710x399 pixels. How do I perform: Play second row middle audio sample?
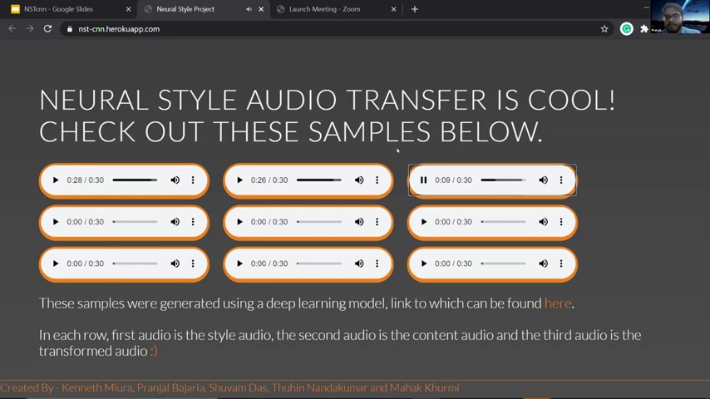point(239,222)
